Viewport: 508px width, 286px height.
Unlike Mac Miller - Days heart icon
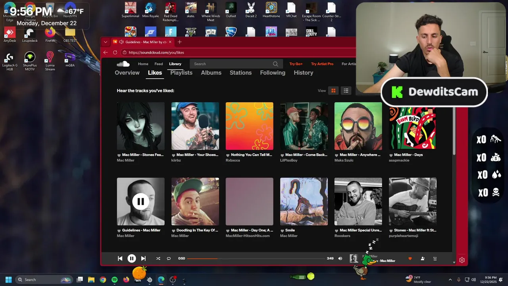pos(391,155)
